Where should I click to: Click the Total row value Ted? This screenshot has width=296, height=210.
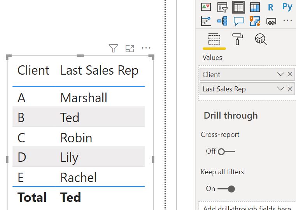[x=70, y=197]
